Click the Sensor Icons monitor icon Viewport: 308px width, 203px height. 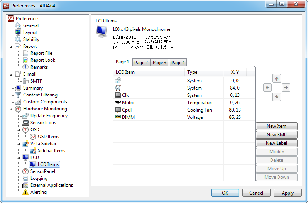[x=25, y=123]
